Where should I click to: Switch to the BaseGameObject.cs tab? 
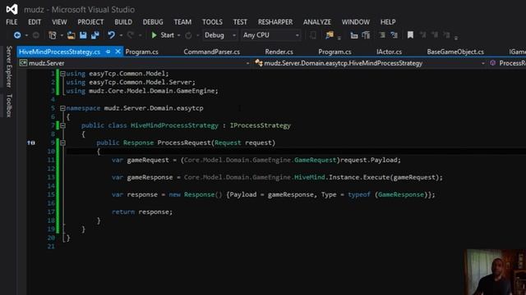(455, 52)
